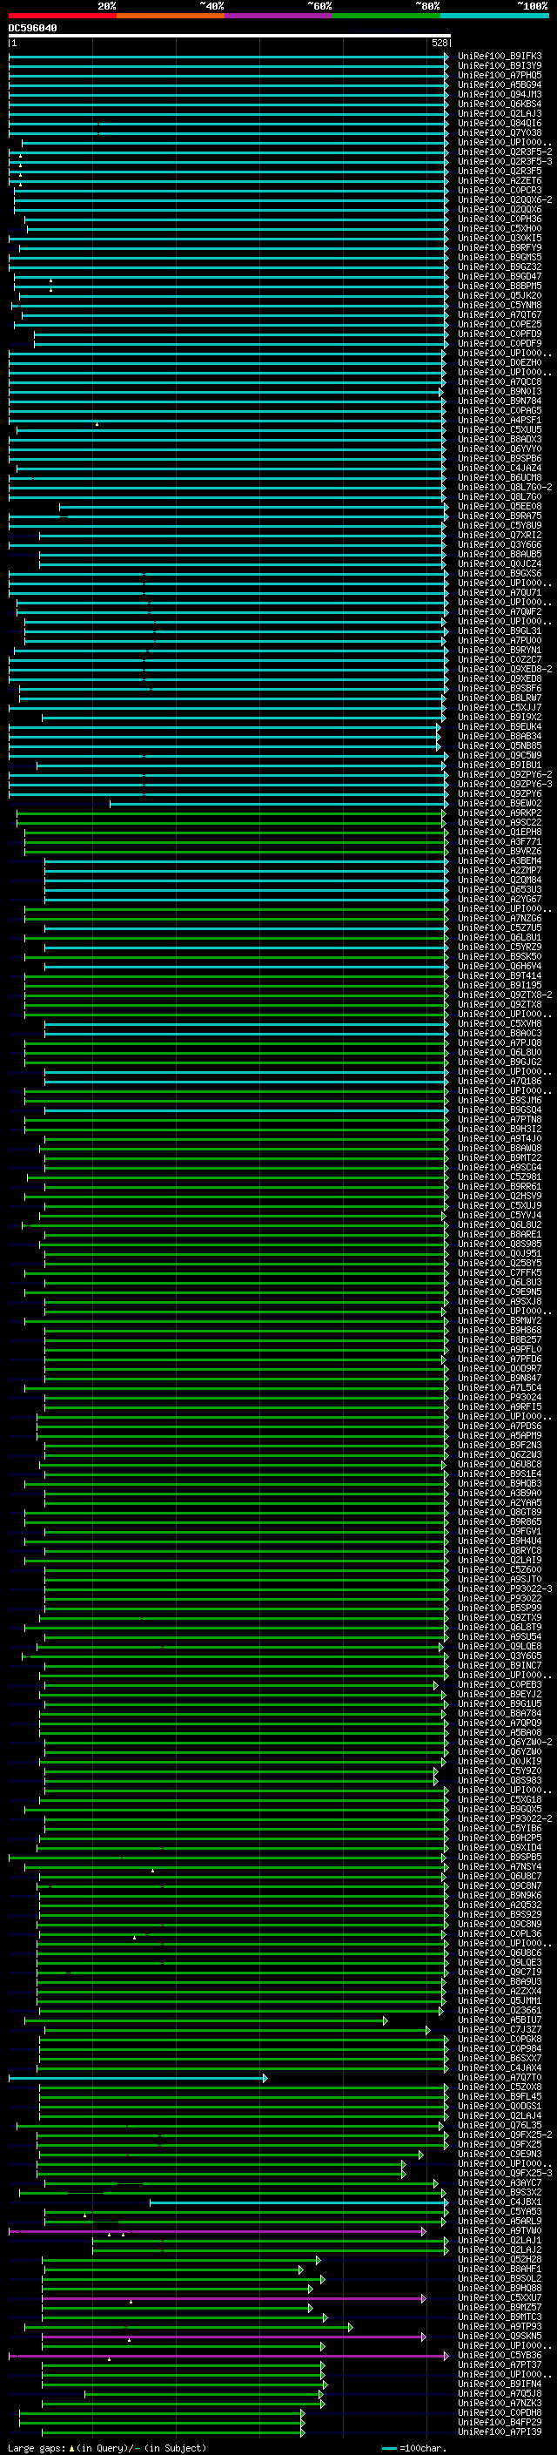Click the UniRef100_B5SP99 hit name
Image resolution: width=557 pixels, height=2455 pixels.
(x=499, y=1608)
